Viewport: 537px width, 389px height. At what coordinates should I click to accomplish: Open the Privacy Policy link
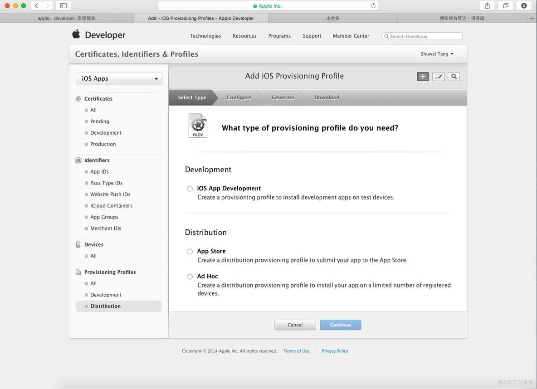click(335, 351)
